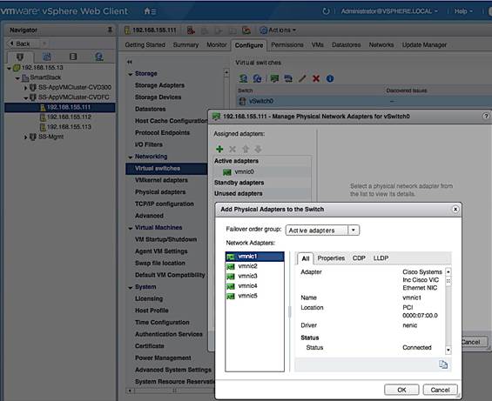Open TCP/IP configuration page

click(x=164, y=204)
